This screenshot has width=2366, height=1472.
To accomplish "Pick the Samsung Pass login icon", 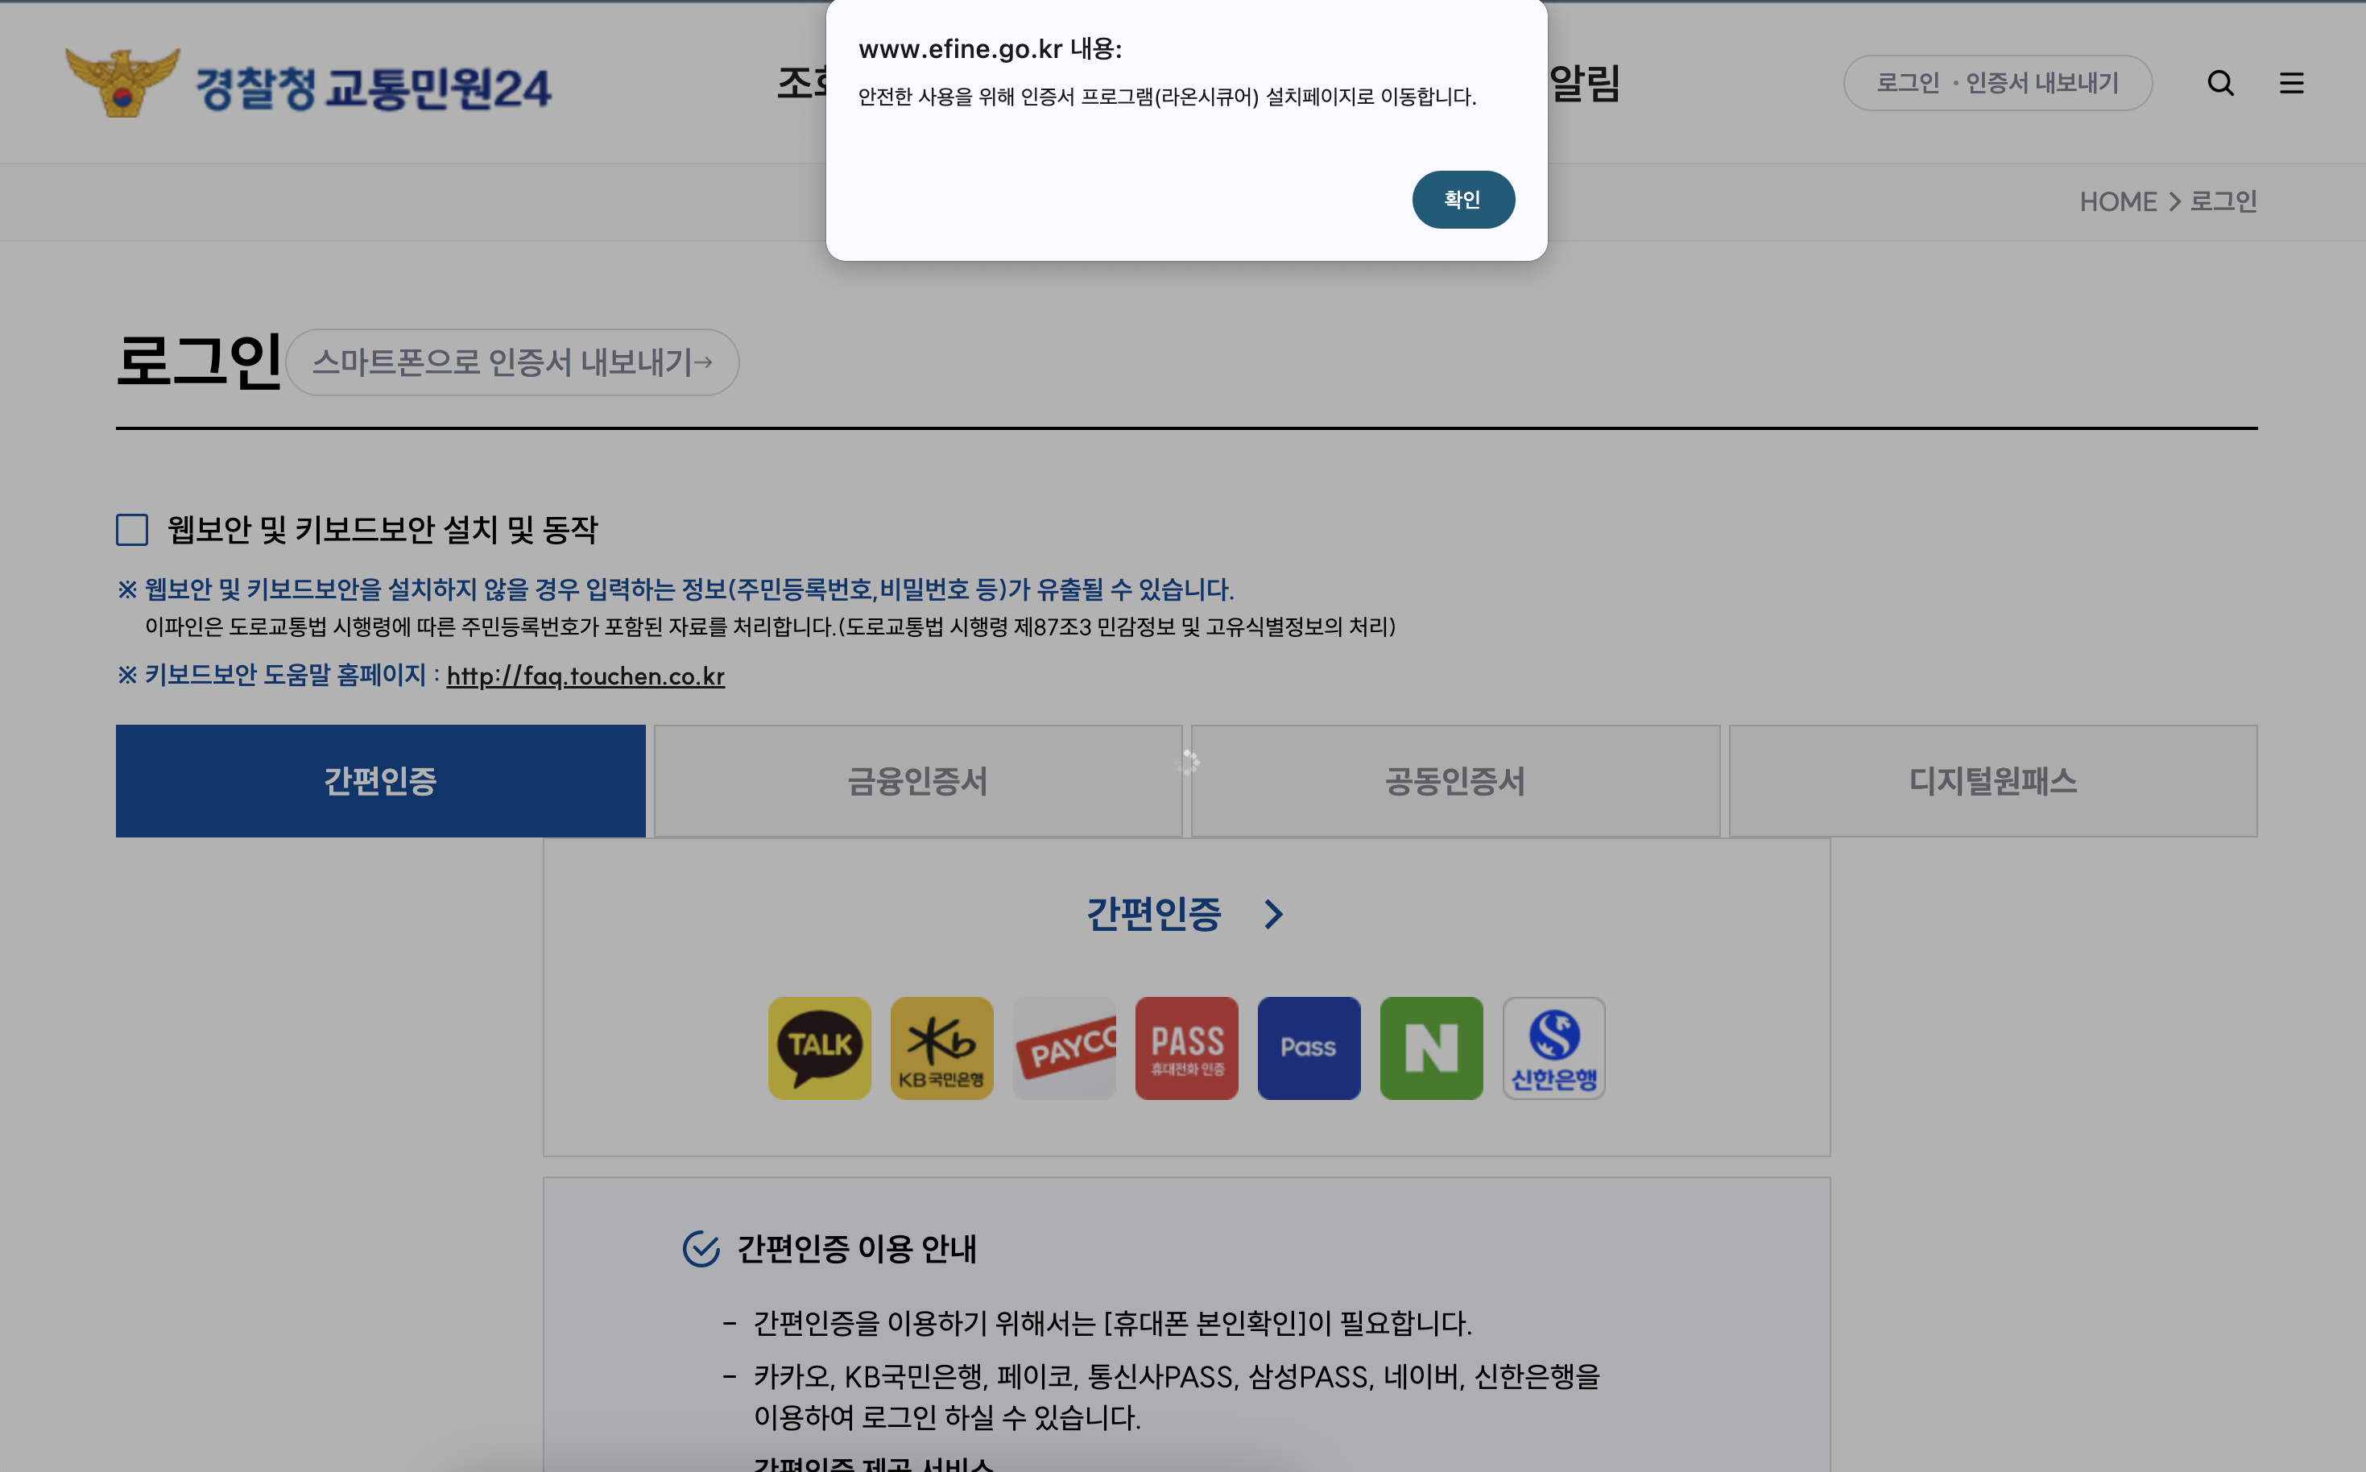I will pos(1309,1048).
